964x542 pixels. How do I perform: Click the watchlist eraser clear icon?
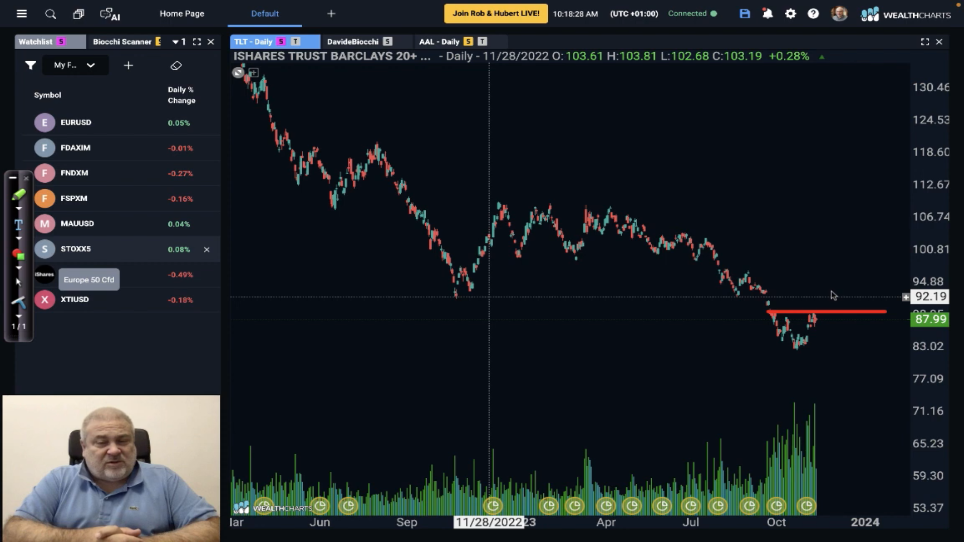(176, 65)
